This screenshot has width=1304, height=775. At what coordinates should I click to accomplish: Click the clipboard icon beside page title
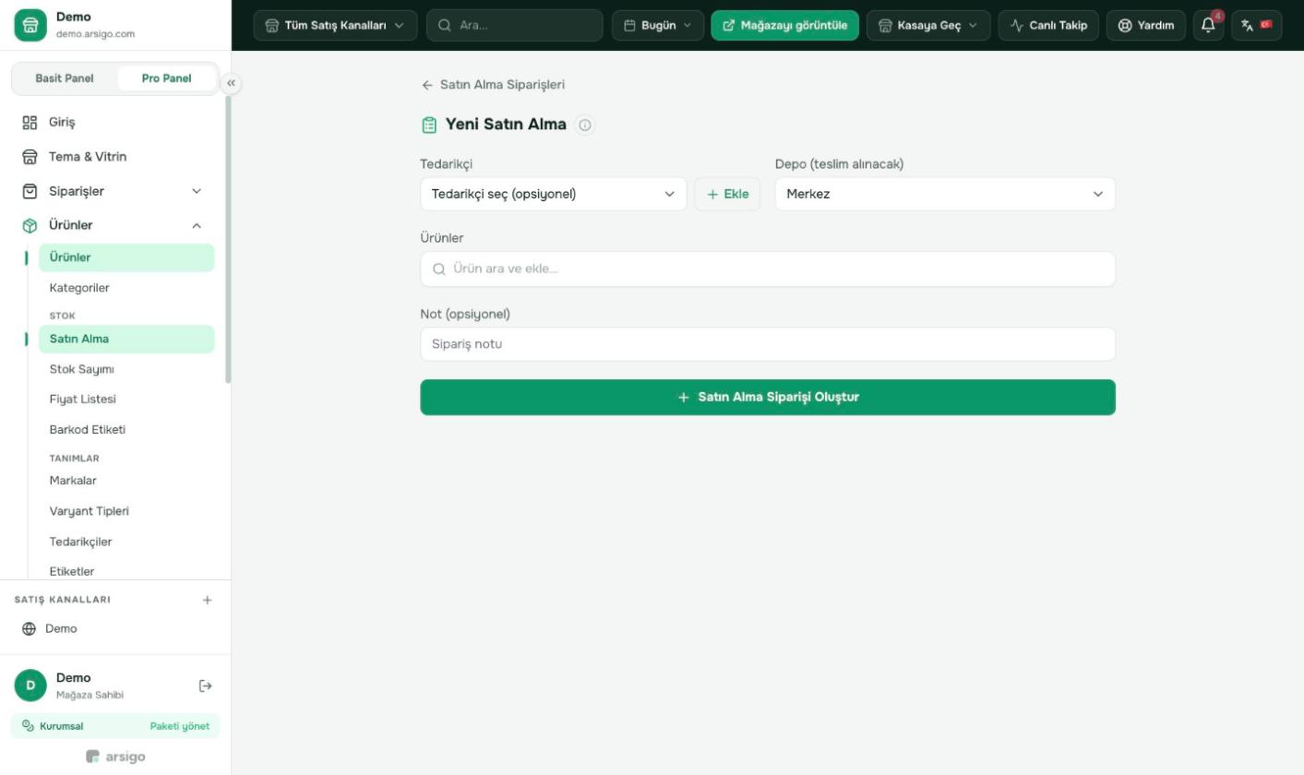point(429,125)
